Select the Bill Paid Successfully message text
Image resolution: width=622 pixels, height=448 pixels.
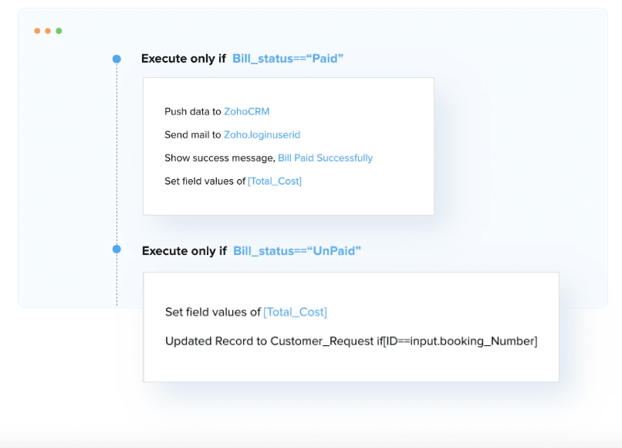[326, 158]
